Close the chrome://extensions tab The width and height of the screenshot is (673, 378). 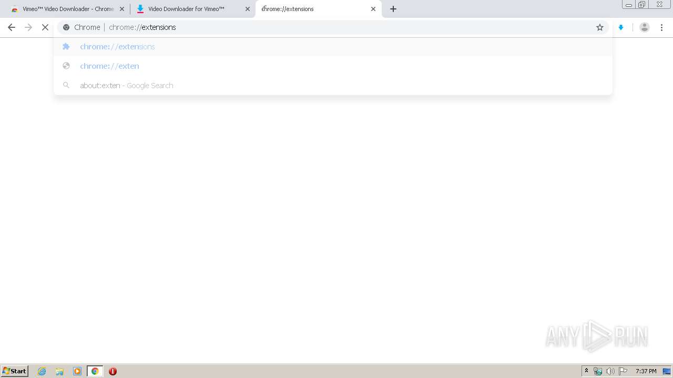373,9
